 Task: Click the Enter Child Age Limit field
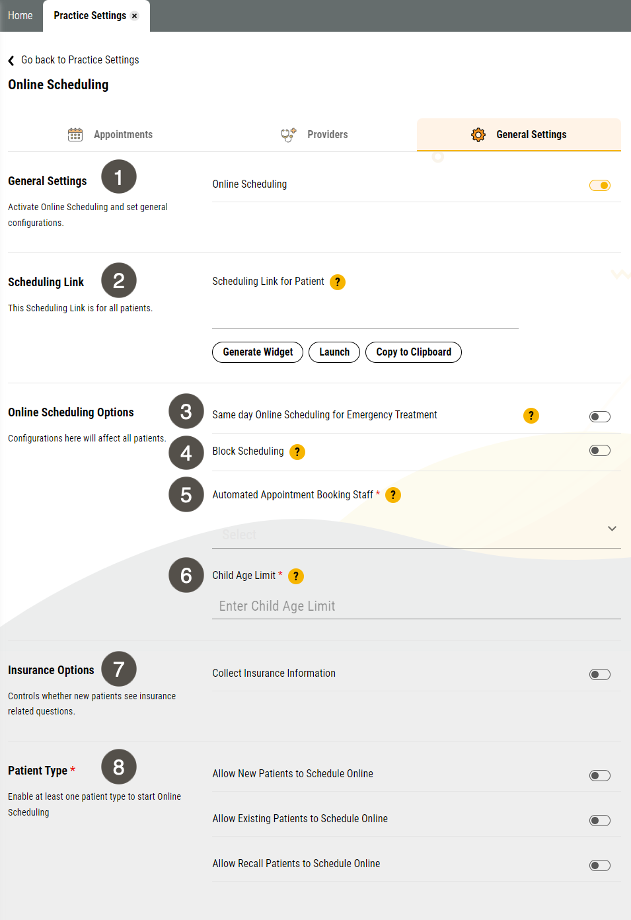[x=416, y=606]
